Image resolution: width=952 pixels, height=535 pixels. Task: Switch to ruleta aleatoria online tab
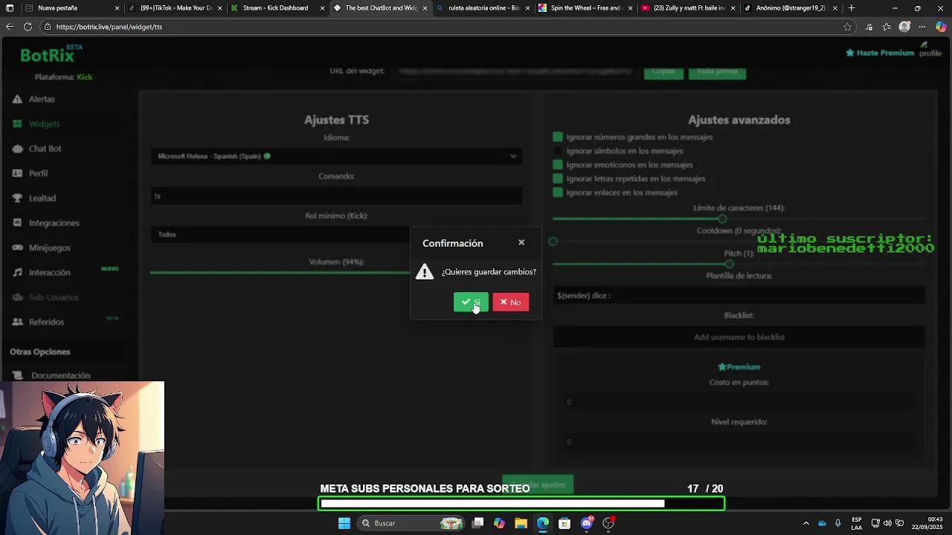click(482, 8)
